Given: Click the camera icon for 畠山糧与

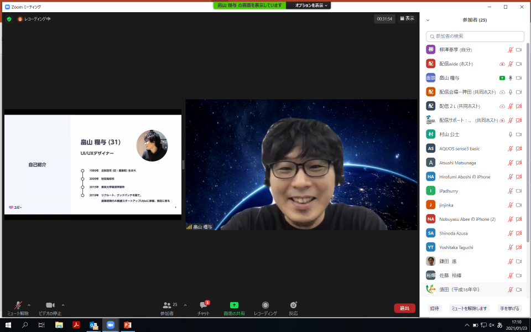Looking at the screenshot, I should [519, 78].
